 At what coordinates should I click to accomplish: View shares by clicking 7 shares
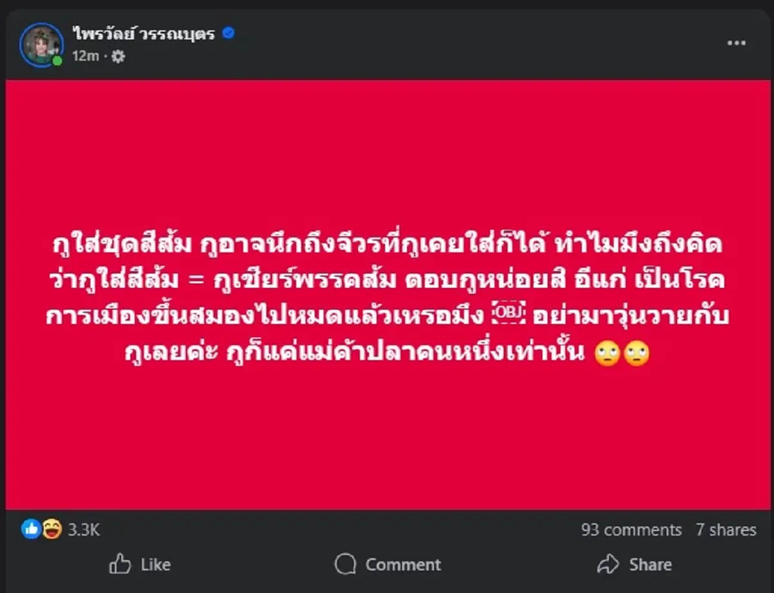(x=726, y=530)
